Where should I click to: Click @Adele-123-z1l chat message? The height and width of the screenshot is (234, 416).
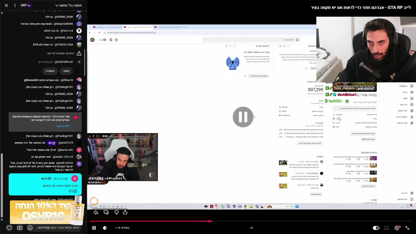click(56, 157)
